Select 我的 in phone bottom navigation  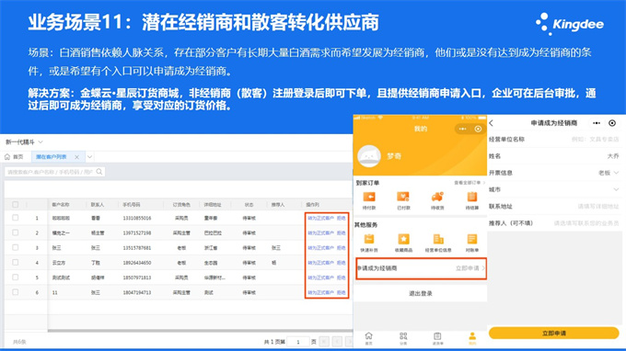[x=472, y=338]
